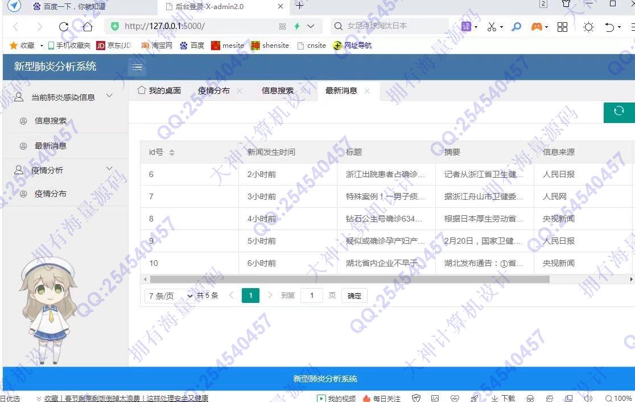
Task: Switch to 信息搜索 tab
Action: click(278, 91)
